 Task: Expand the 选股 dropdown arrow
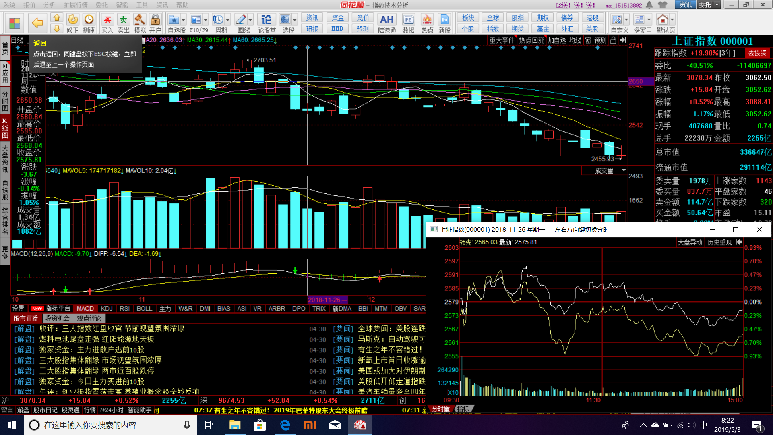click(x=295, y=20)
